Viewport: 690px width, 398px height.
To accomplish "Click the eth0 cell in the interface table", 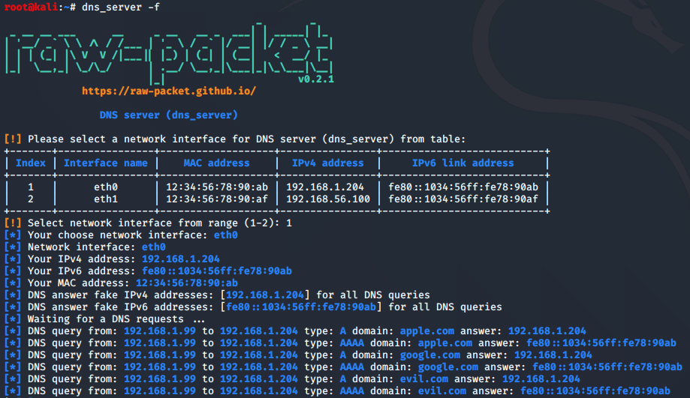I will pyautogui.click(x=106, y=187).
